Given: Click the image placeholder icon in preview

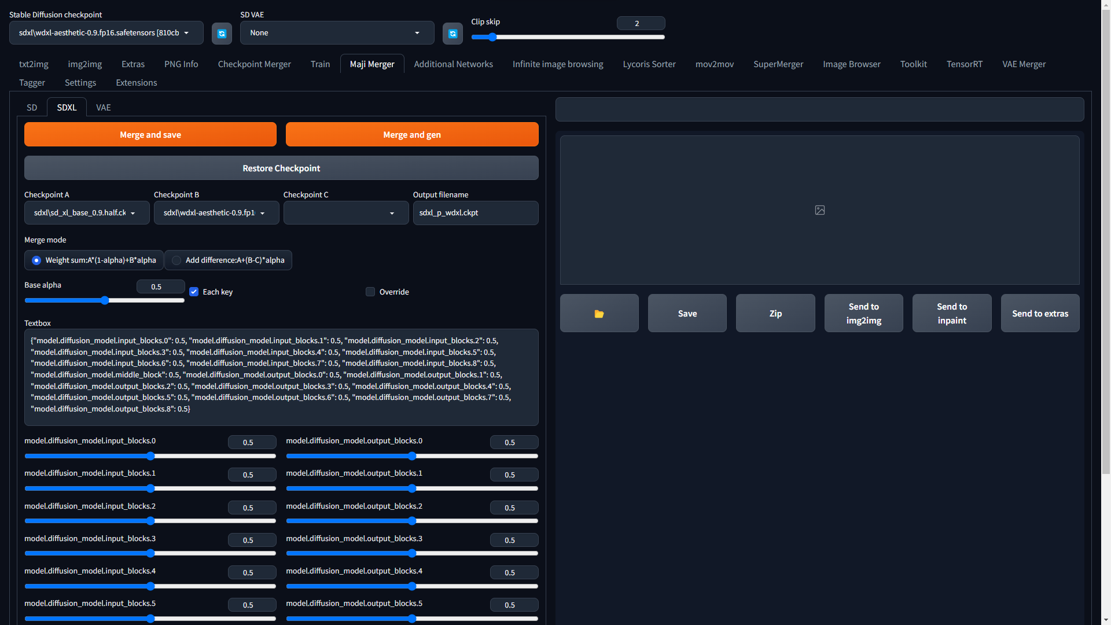Looking at the screenshot, I should click(x=819, y=210).
